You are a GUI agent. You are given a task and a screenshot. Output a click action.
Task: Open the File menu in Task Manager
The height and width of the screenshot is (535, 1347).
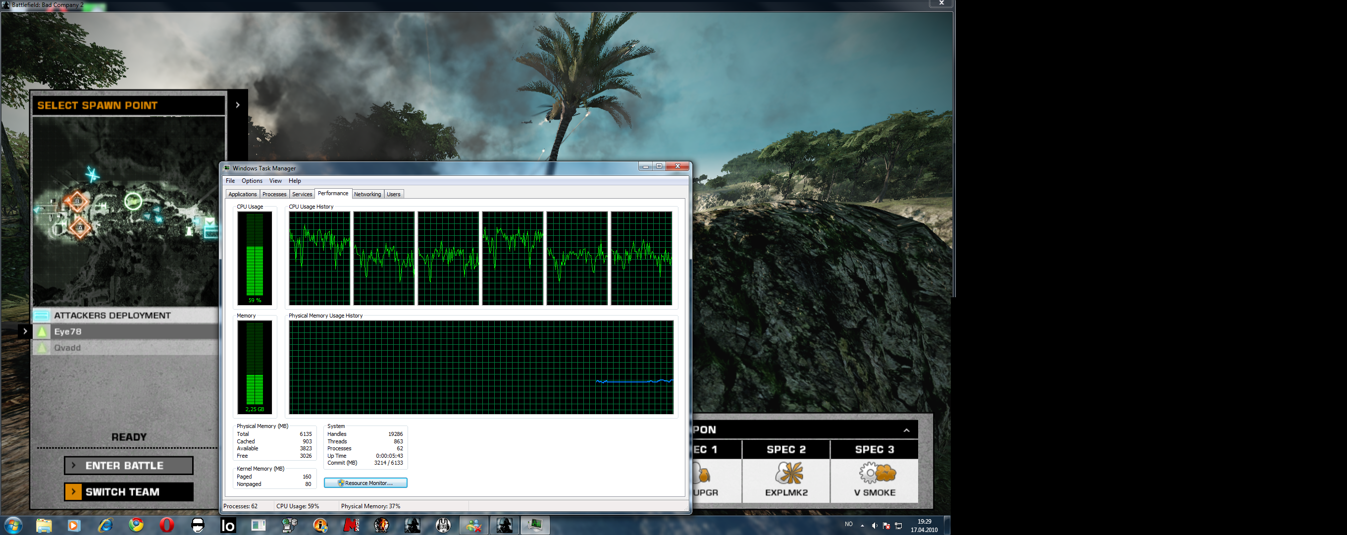pos(230,181)
